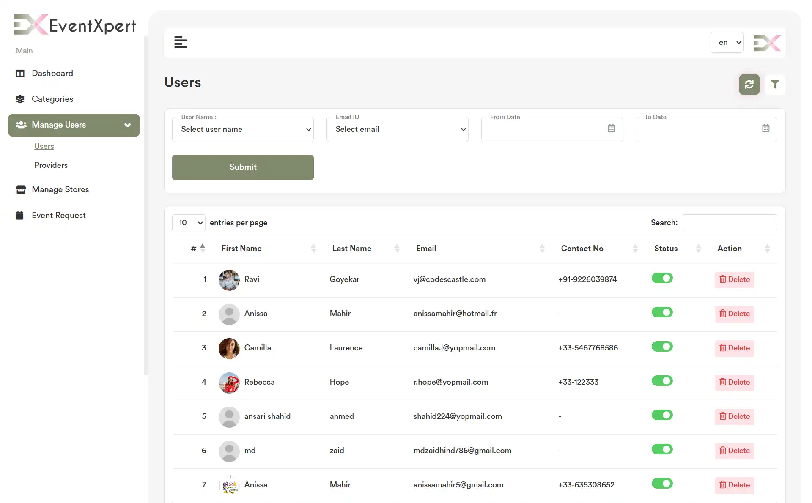812x503 pixels.
Task: Click the refresh icon above the filters
Action: pyautogui.click(x=749, y=85)
